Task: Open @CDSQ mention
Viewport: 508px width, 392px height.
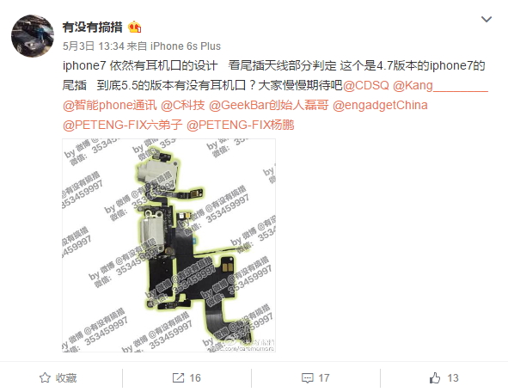Action: tap(366, 85)
